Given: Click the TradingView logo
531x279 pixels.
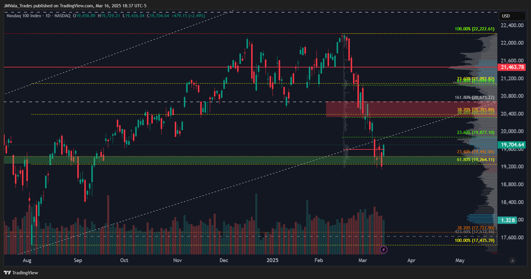Looking at the screenshot, I should click(x=21, y=273).
